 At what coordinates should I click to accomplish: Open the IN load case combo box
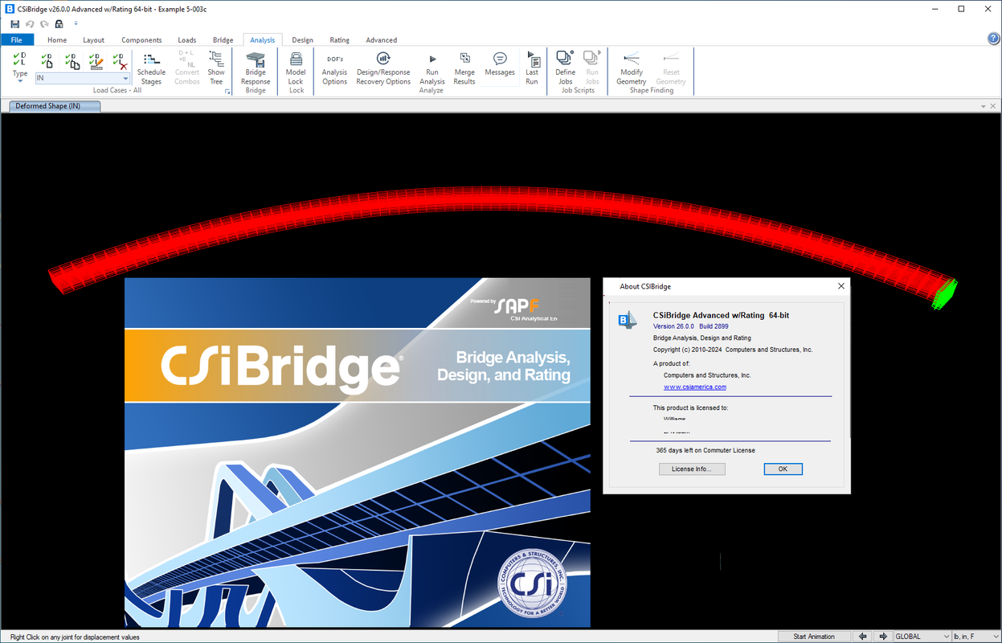[x=82, y=78]
